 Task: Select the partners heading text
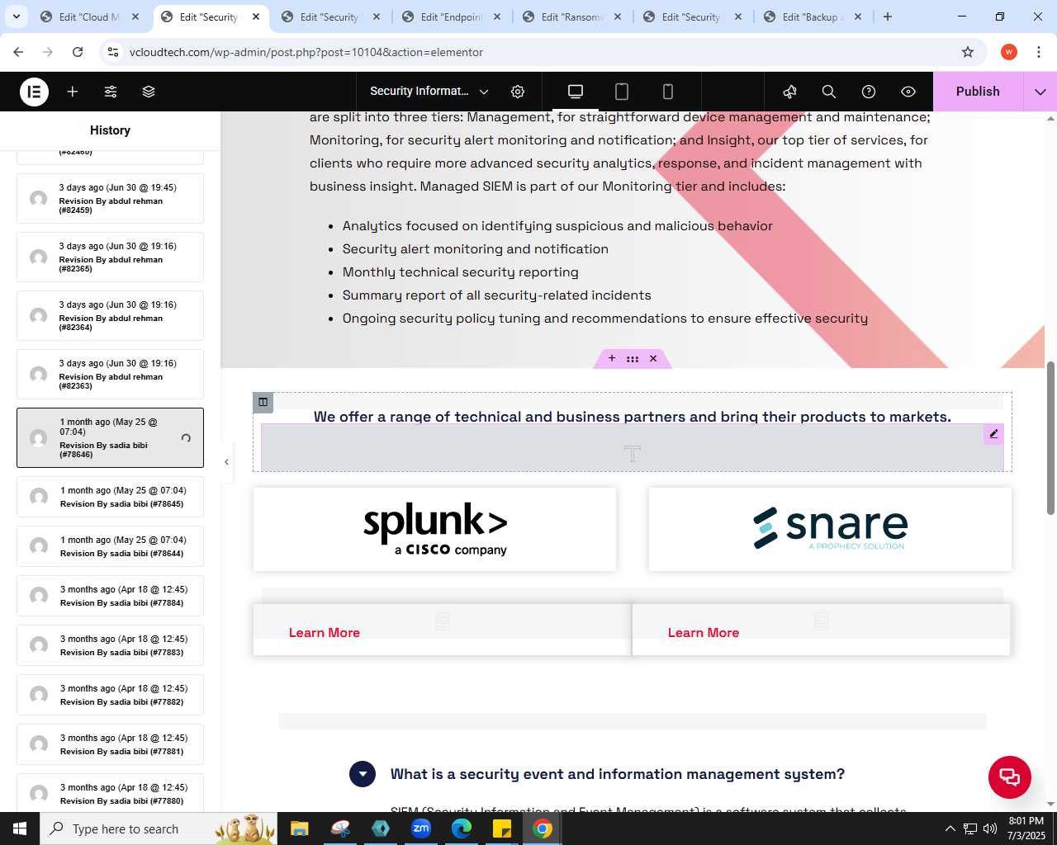pyautogui.click(x=633, y=417)
